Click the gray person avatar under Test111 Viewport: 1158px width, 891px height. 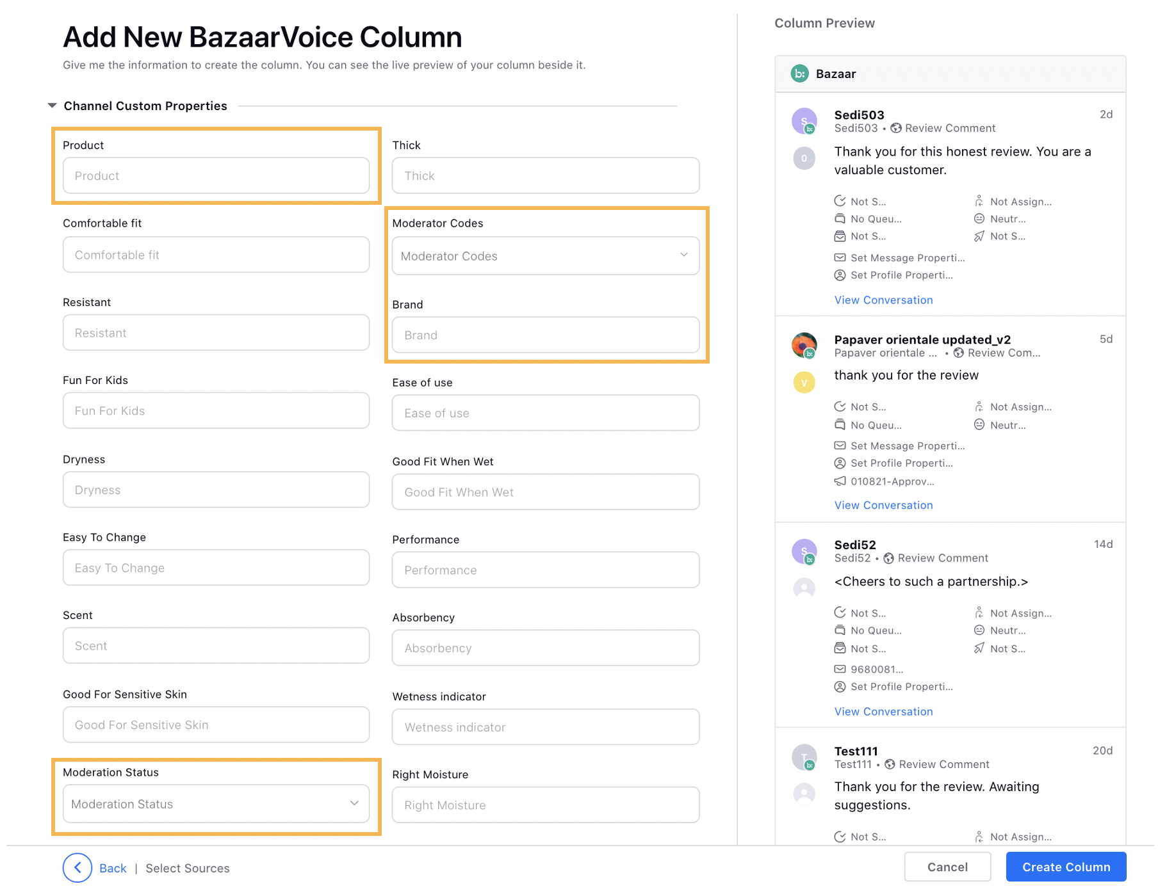(804, 794)
